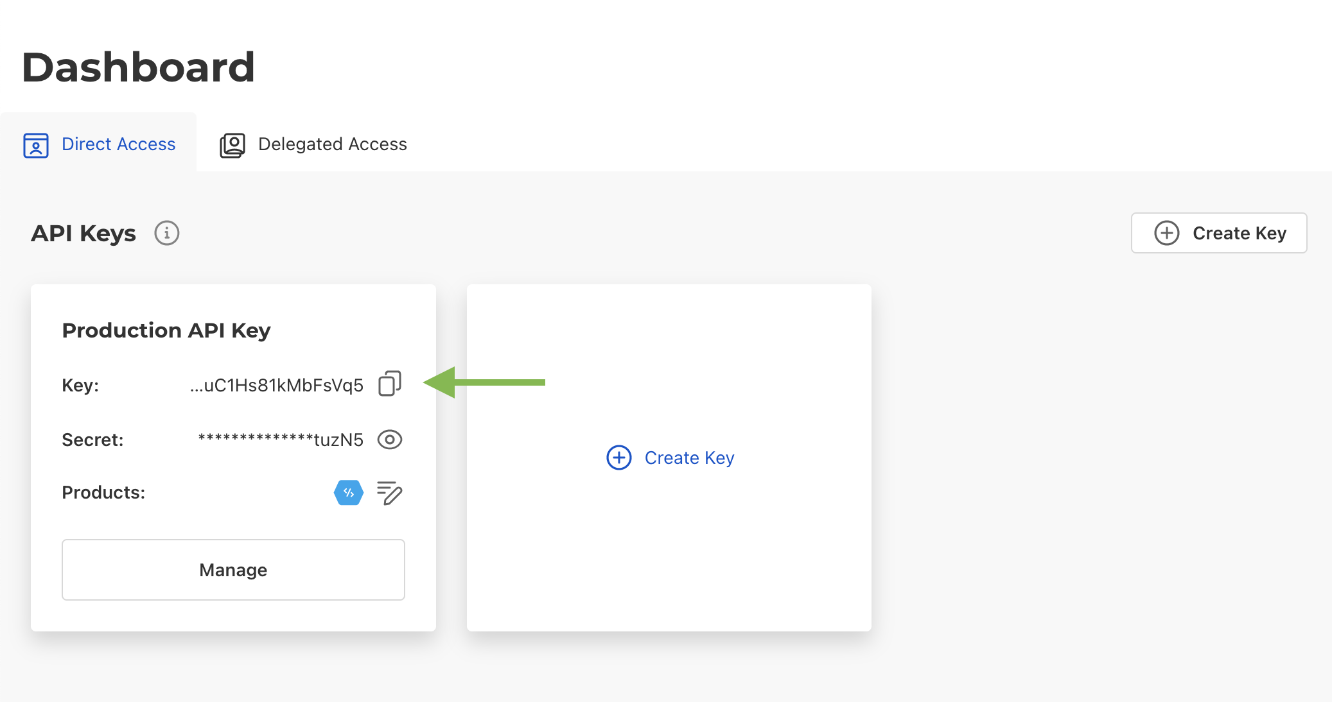Reveal the hidden secret with eye icon
1332x702 pixels.
pos(390,440)
